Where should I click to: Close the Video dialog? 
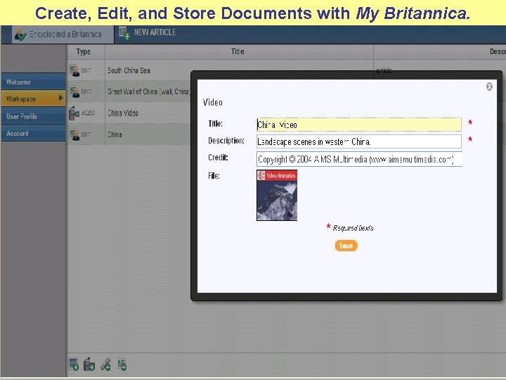(489, 87)
